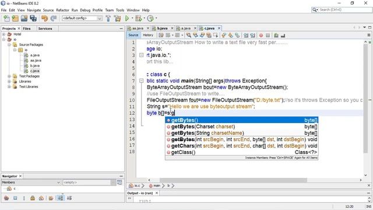373x210 pixels.
Task: Toggle Fully Qualified Names in the Navigator toolbar
Action: point(51,198)
